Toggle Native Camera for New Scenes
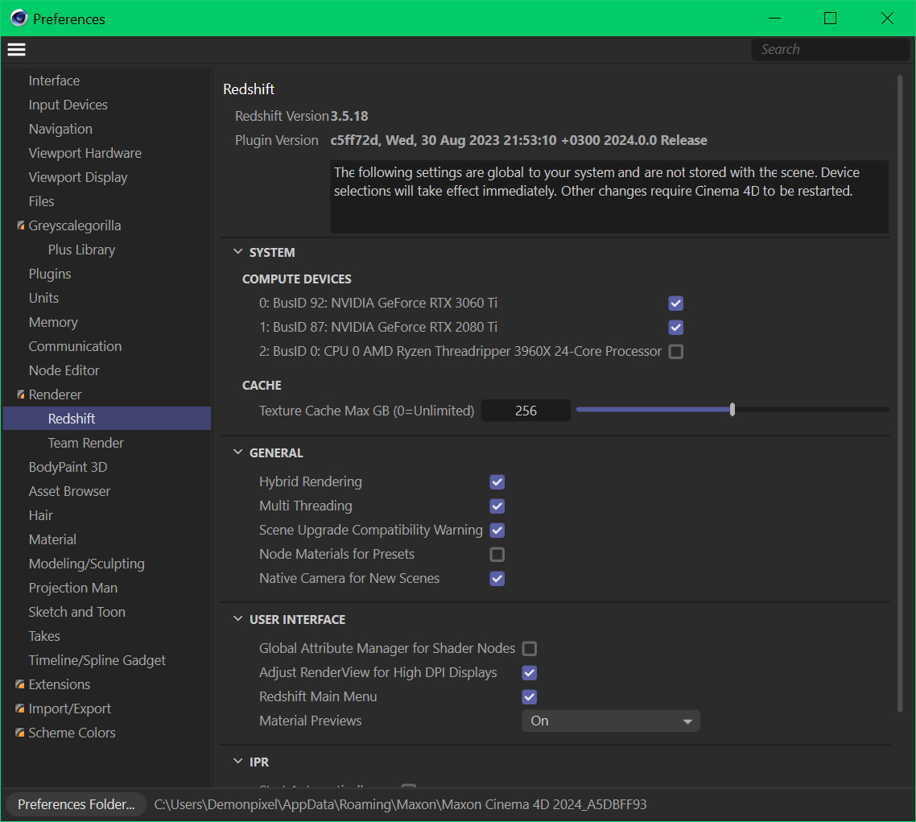The width and height of the screenshot is (916, 822). (x=497, y=578)
